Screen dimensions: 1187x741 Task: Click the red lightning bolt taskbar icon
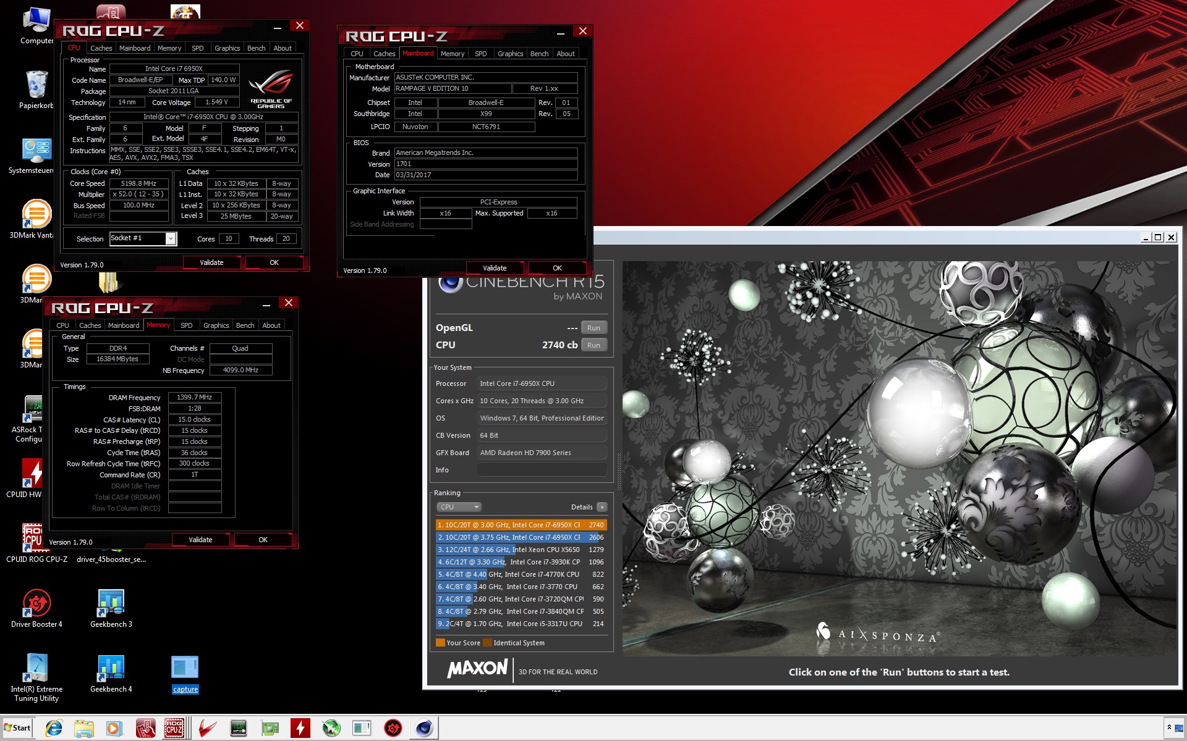click(x=300, y=729)
